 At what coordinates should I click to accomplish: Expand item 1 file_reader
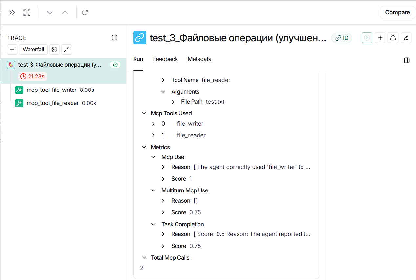[153, 135]
